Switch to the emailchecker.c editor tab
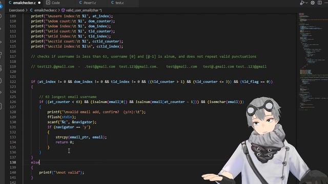Viewport: 328px width, 184px height. [x=25, y=3]
